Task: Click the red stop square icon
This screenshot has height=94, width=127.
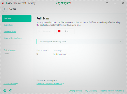Action: tap(59, 31)
